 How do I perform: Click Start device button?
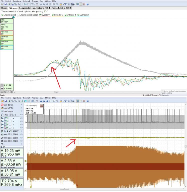coord(8,105)
